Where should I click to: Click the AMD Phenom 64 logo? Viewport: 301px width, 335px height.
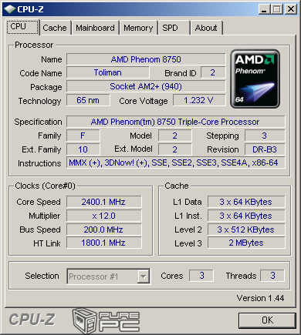pyautogui.click(x=255, y=79)
